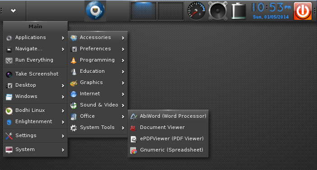This screenshot has height=170, width=317.
Task: Click the Graphics paint palette icon
Action: [x=74, y=83]
